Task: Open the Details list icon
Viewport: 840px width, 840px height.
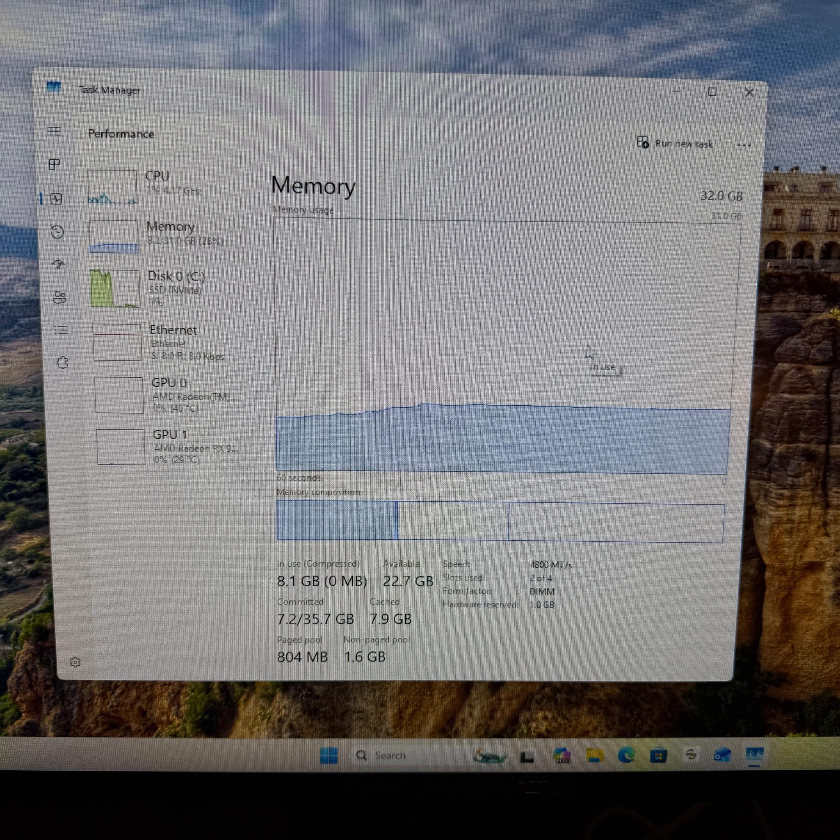Action: coord(61,330)
